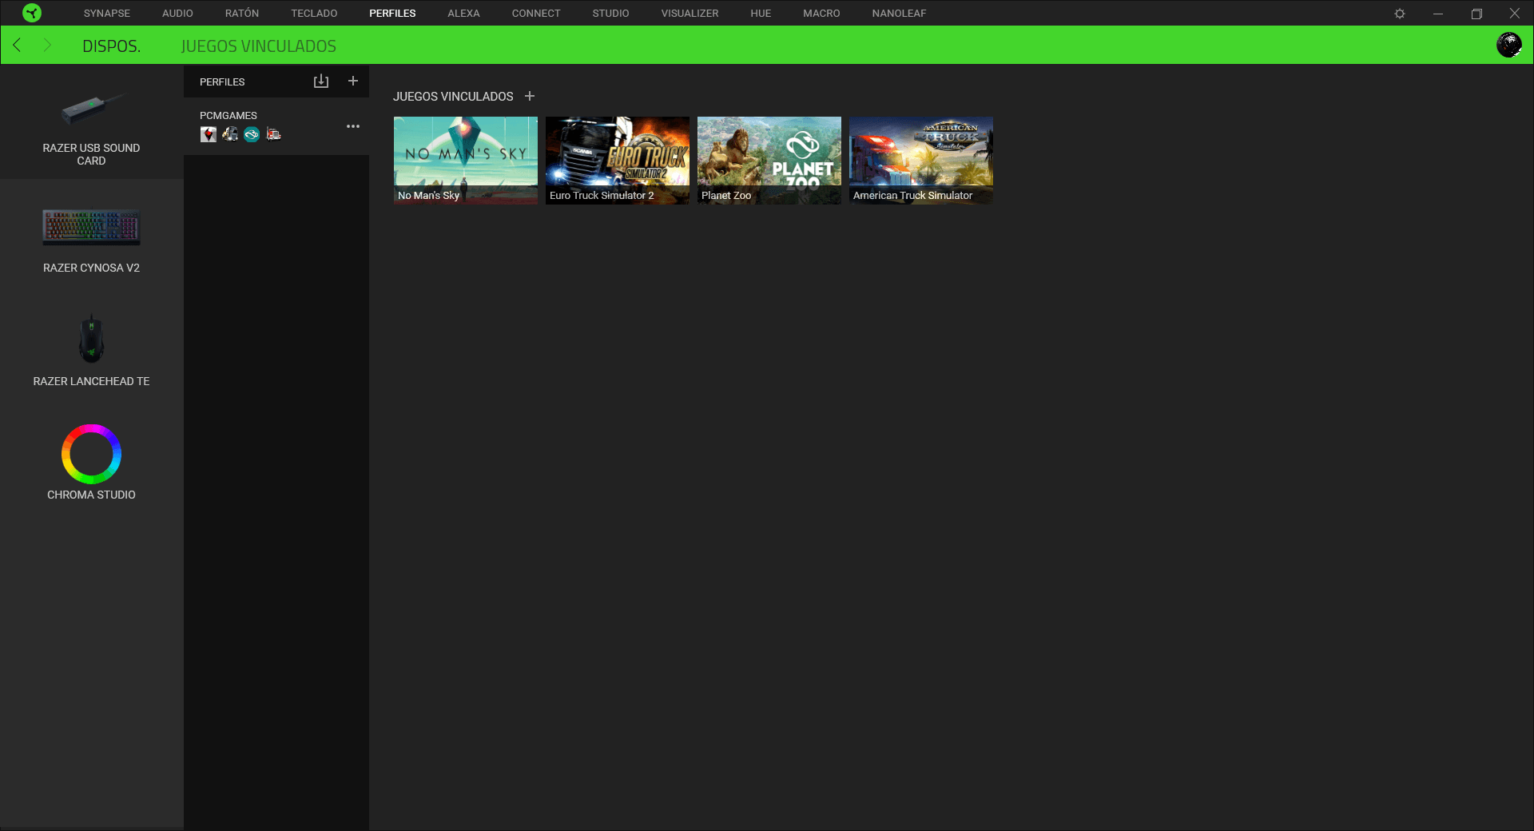
Task: Open No Man's Sky game tile
Action: (466, 161)
